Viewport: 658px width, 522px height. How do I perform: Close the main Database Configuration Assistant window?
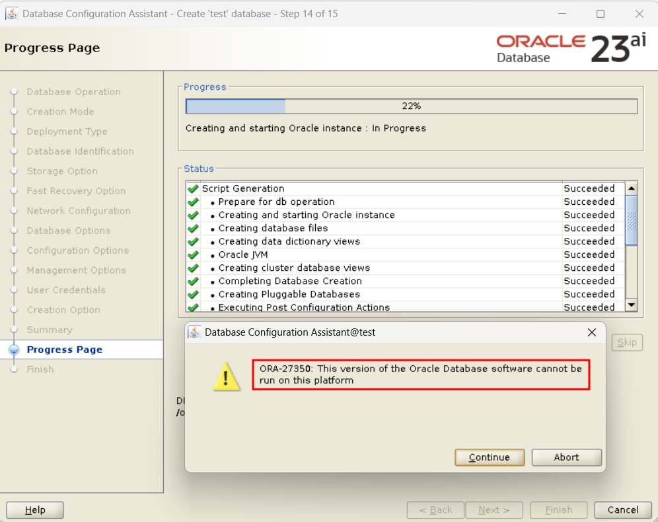[639, 14]
